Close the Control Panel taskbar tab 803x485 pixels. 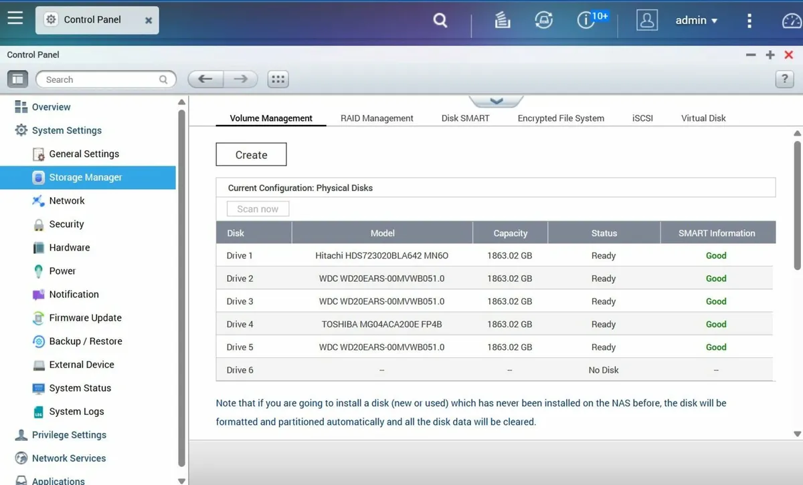pyautogui.click(x=149, y=21)
